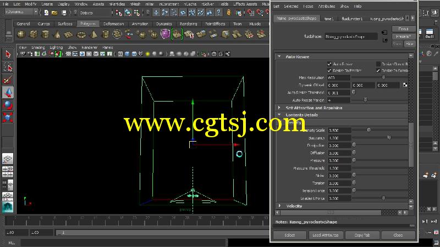Activate the Rotate tool sphere icon

tap(8, 105)
